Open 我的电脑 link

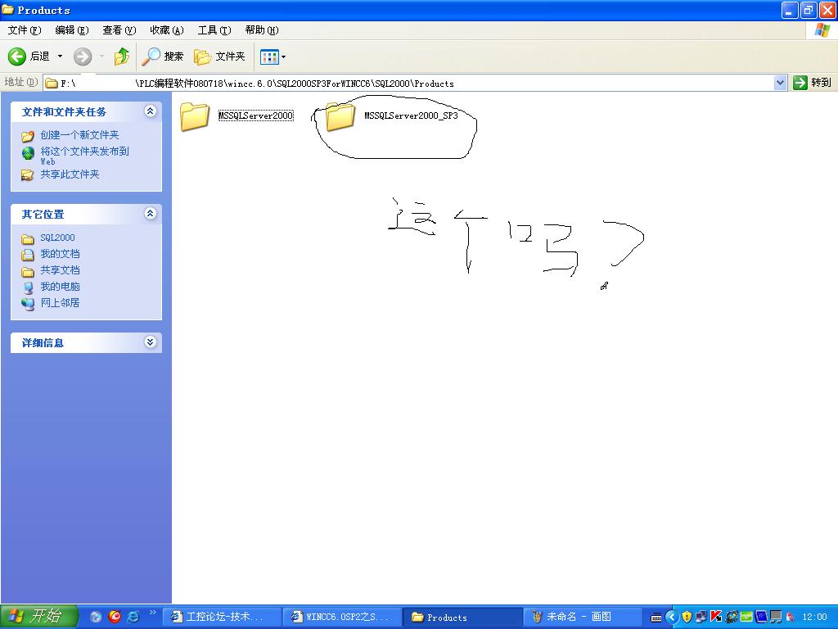pos(60,286)
